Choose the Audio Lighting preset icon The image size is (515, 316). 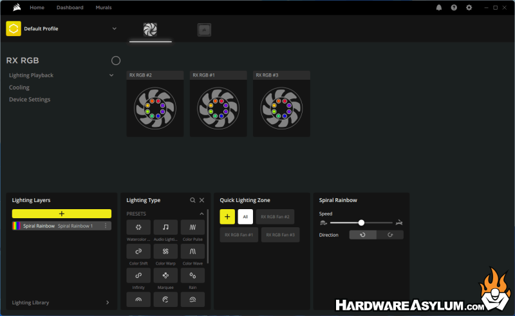pos(165,227)
